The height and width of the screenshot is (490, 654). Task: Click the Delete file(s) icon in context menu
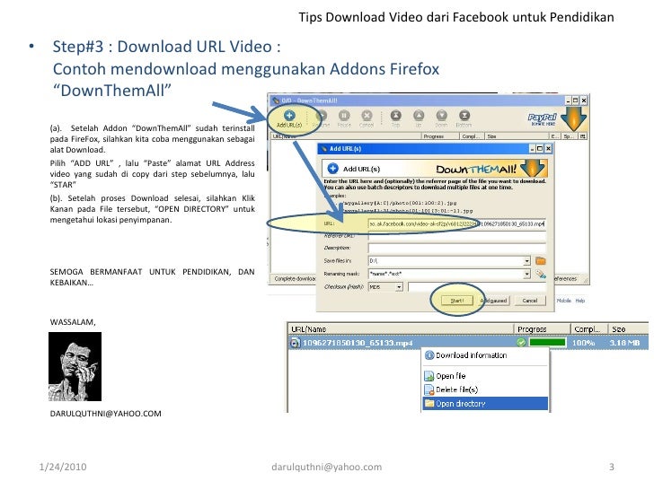429,389
